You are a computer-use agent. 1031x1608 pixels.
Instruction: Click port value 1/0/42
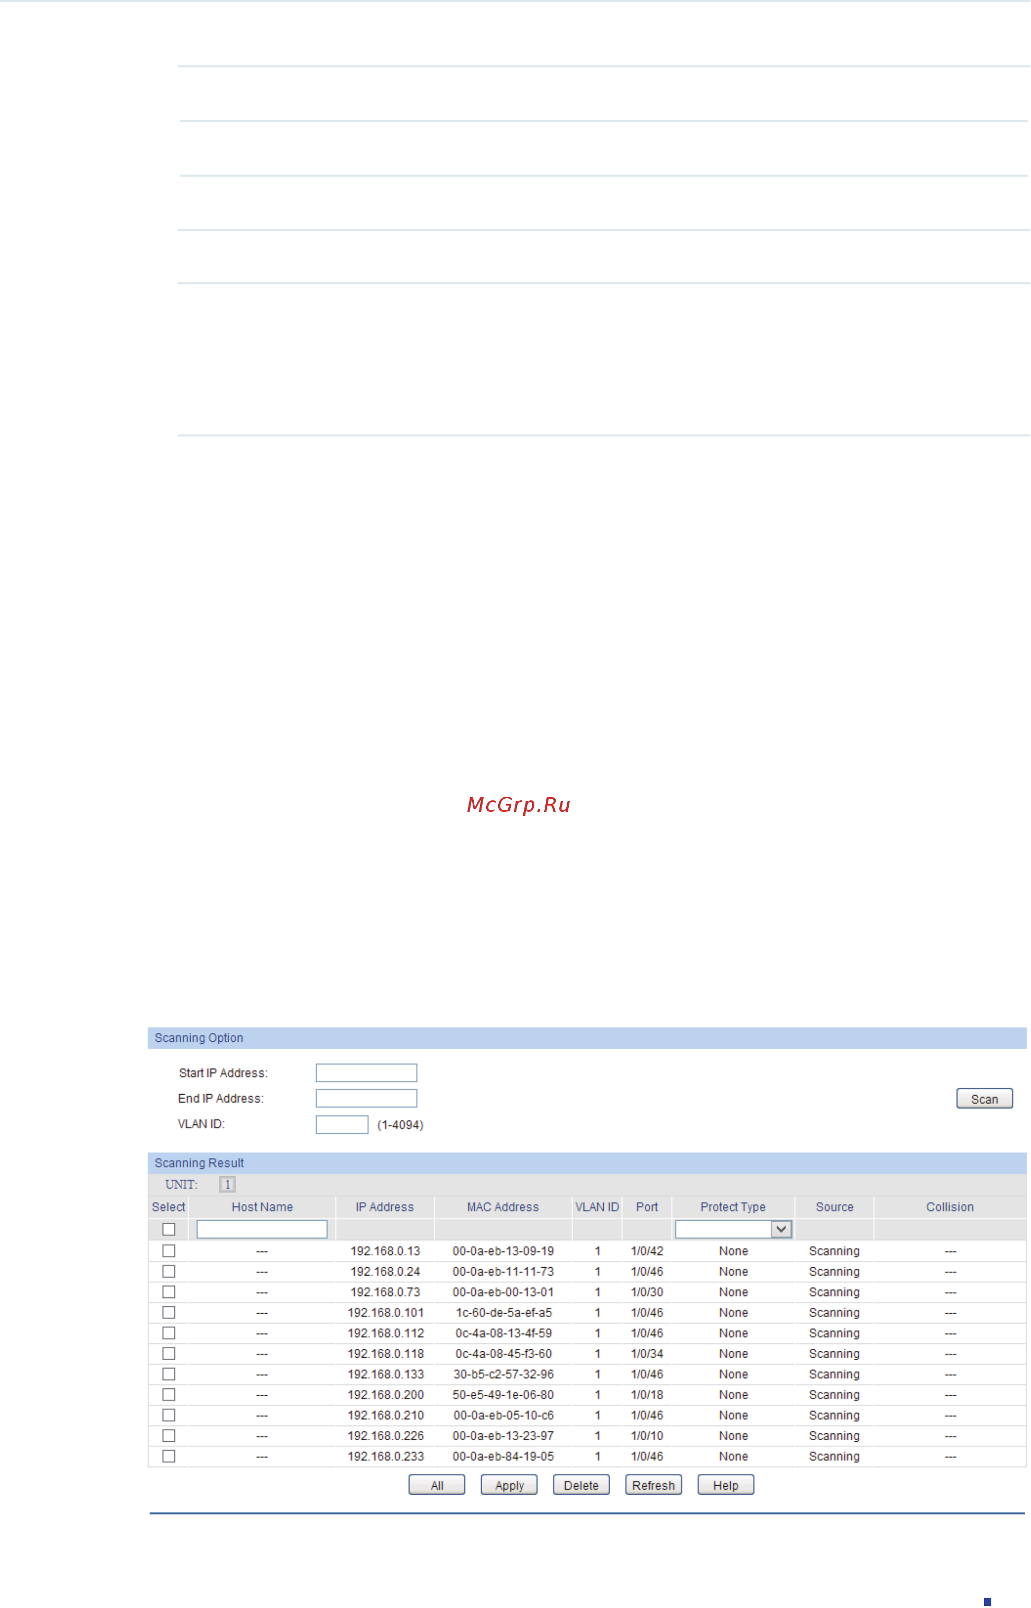tap(647, 1251)
